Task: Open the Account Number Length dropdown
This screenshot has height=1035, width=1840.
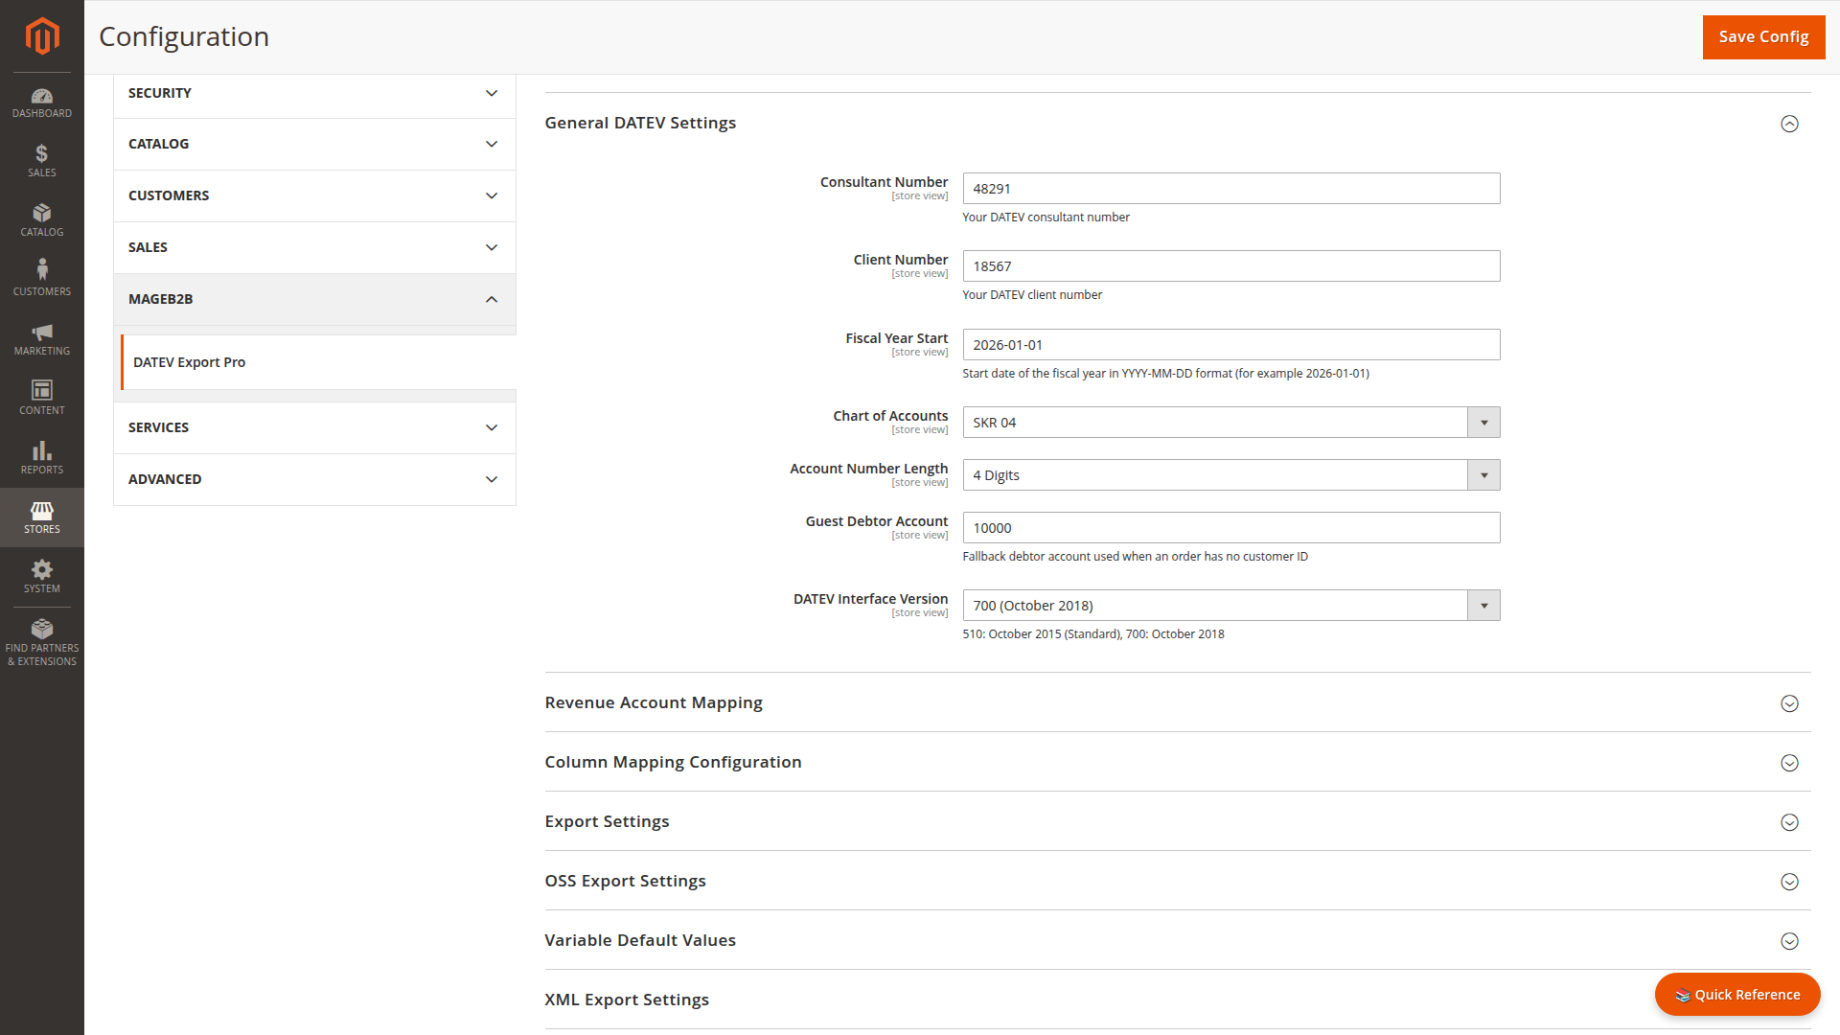Action: tap(1231, 475)
